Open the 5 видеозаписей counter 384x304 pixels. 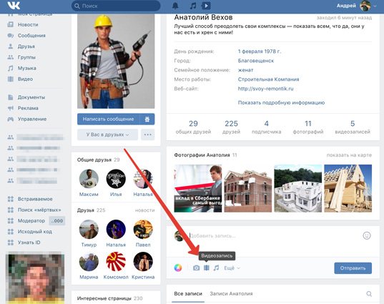[x=353, y=127]
